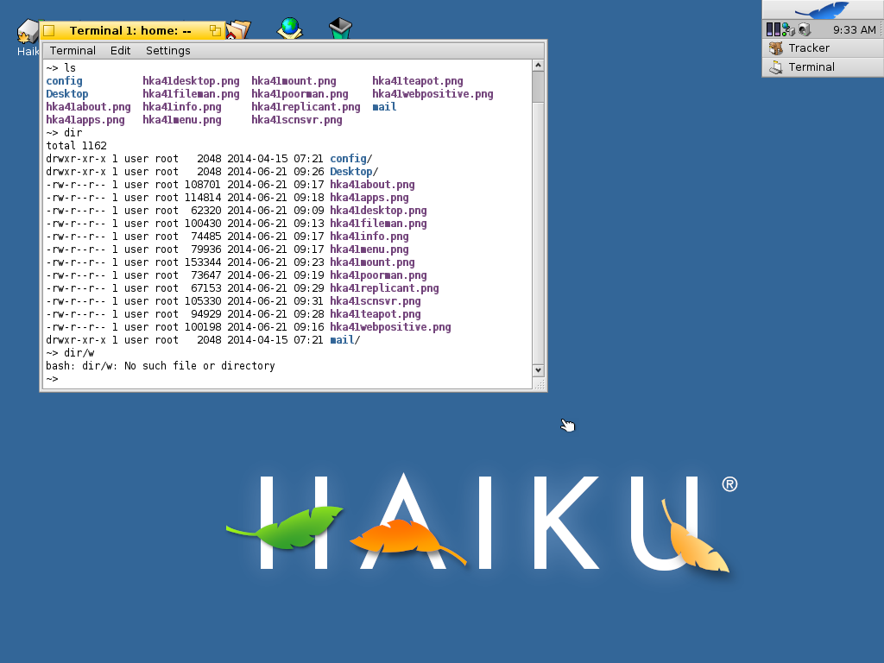This screenshot has height=663, width=884.
Task: Click 'hka41apps.png' in the dir listing
Action: pos(369,198)
